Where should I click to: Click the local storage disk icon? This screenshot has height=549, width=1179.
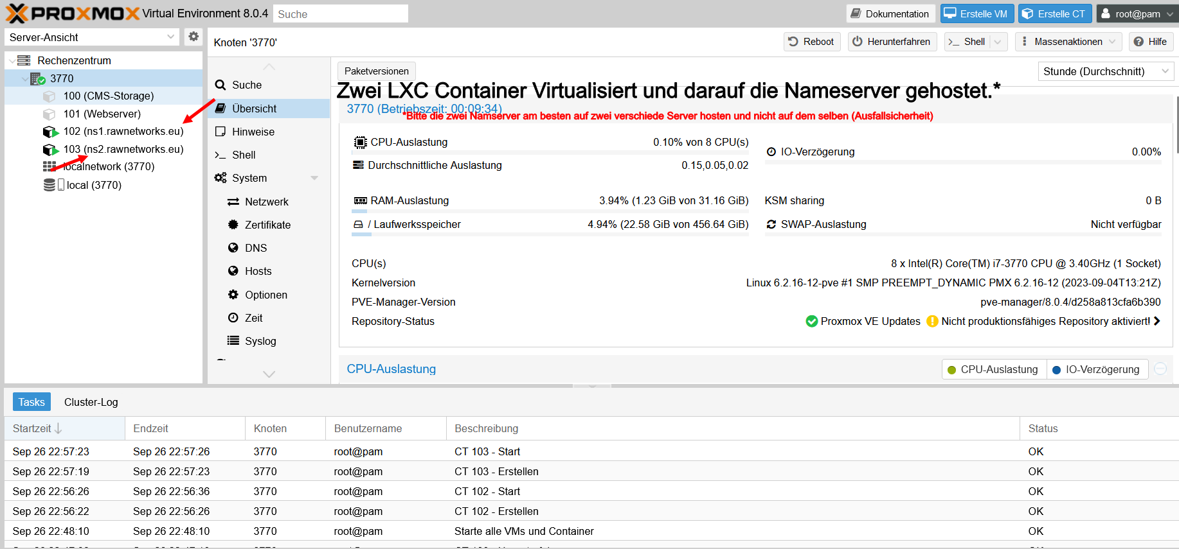[x=50, y=185]
